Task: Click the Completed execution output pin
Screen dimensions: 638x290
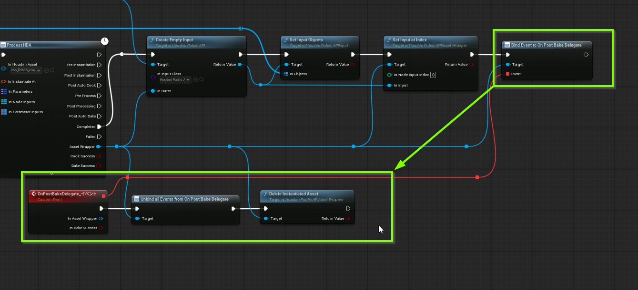Action: tap(99, 127)
